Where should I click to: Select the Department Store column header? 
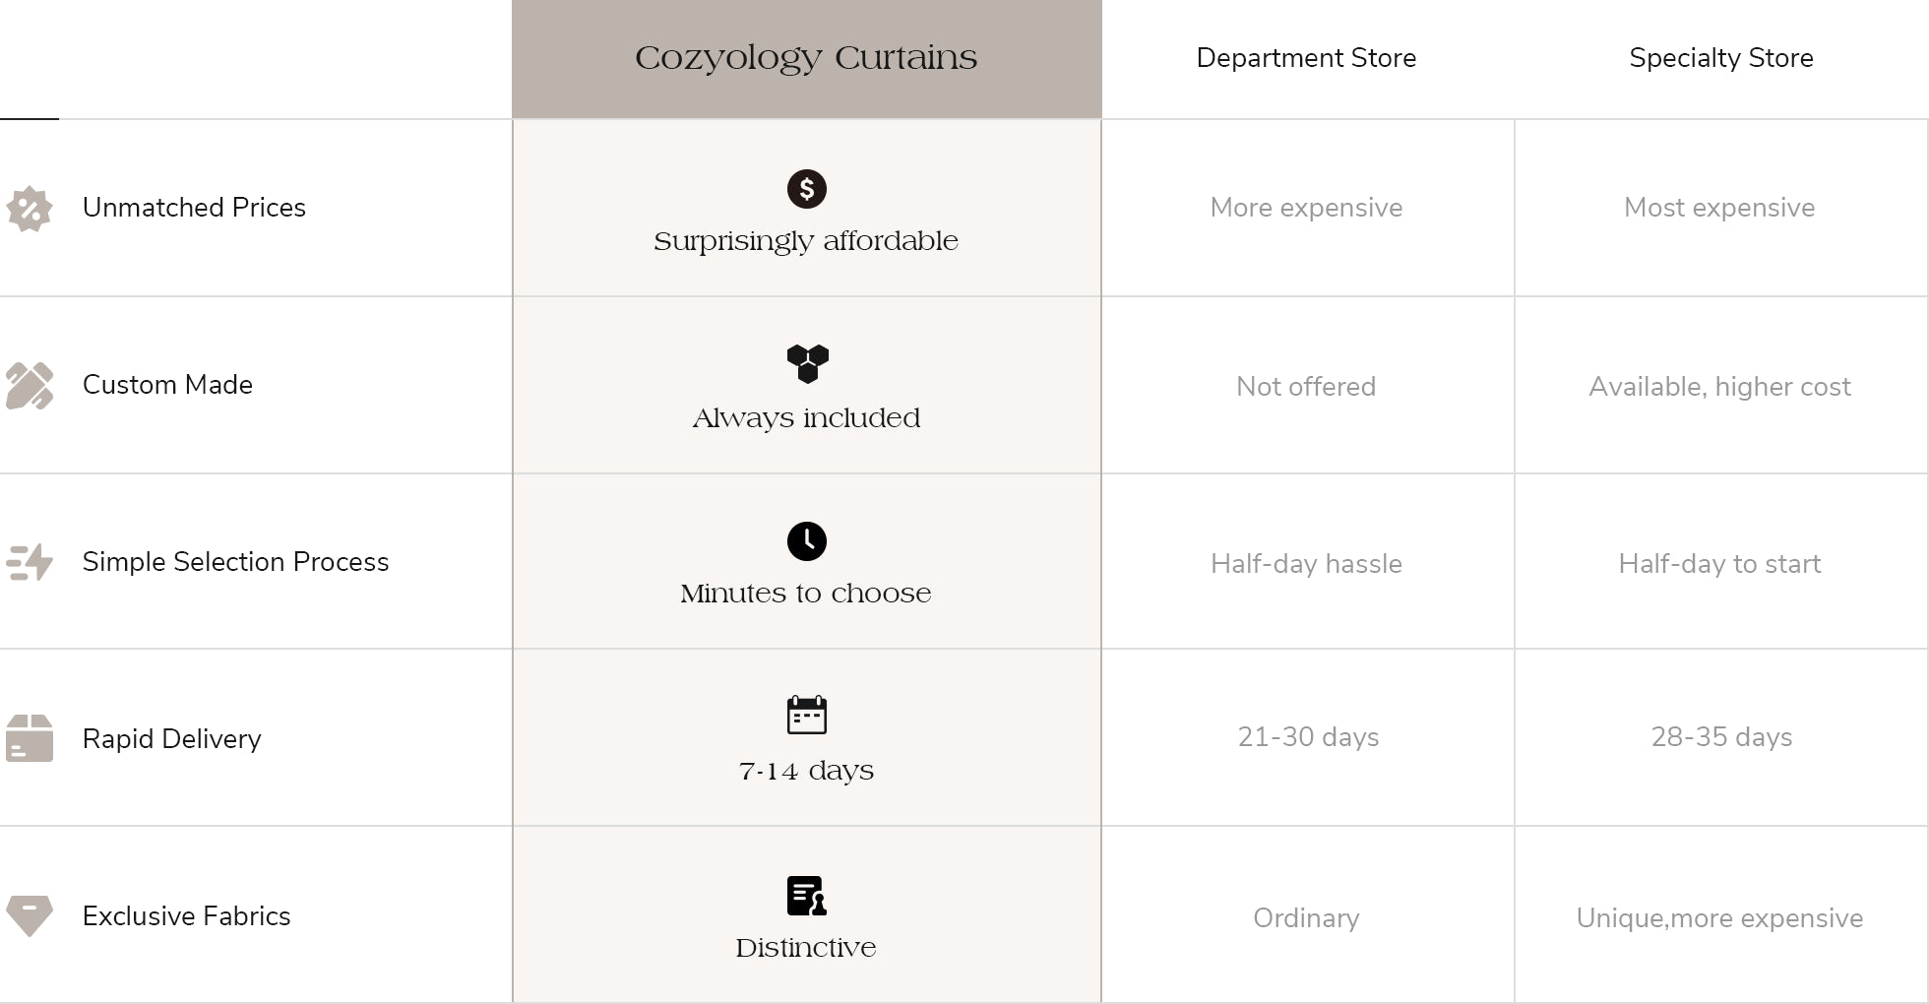[1306, 58]
